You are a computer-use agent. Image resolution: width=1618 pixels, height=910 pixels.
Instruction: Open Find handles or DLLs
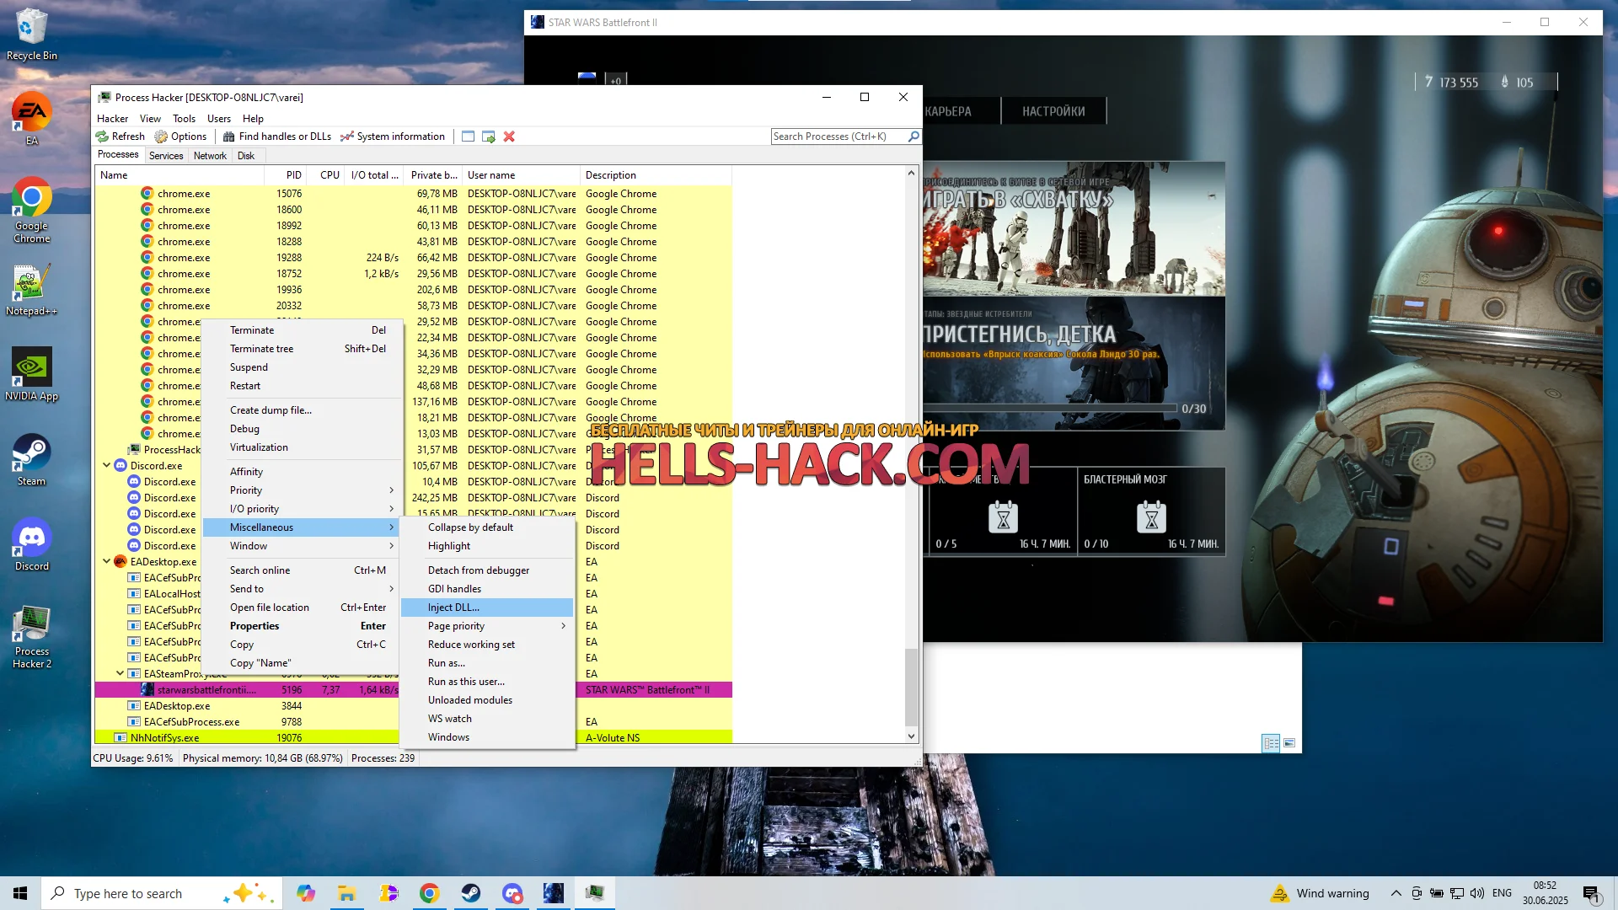pyautogui.click(x=276, y=136)
